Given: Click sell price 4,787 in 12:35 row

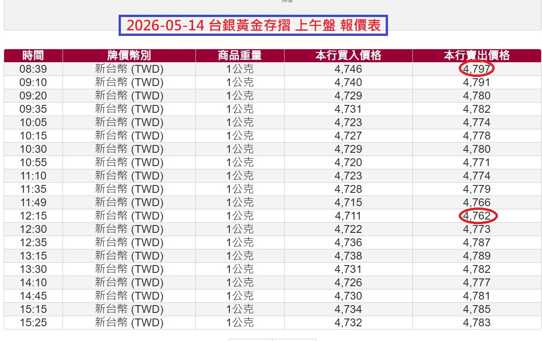Looking at the screenshot, I should pyautogui.click(x=477, y=243).
